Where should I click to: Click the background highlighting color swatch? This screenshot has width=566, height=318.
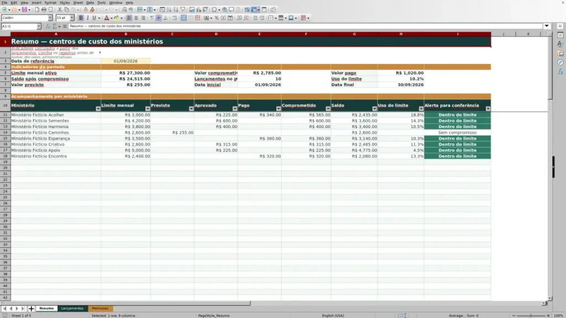click(116, 18)
